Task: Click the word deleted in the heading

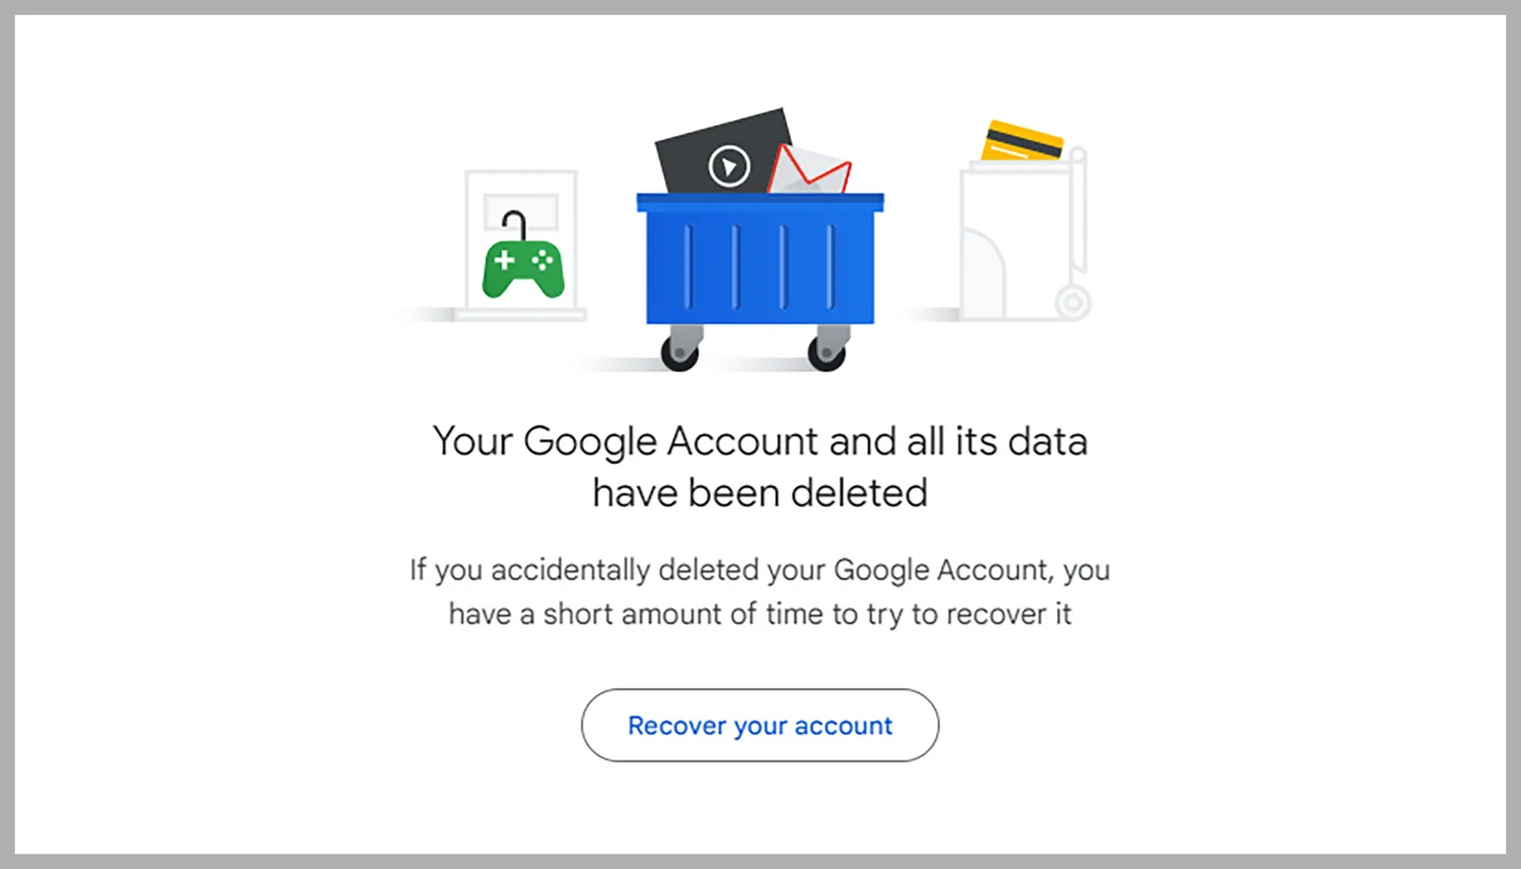Action: click(x=863, y=492)
